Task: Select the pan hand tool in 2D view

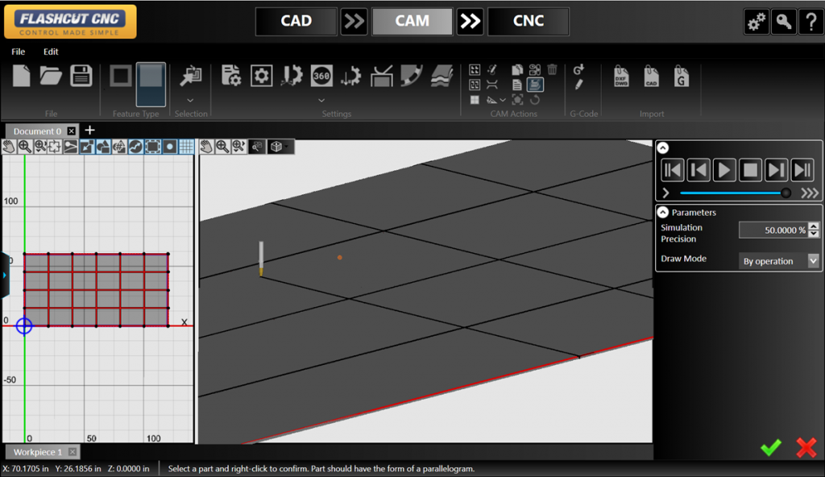Action: click(9, 147)
